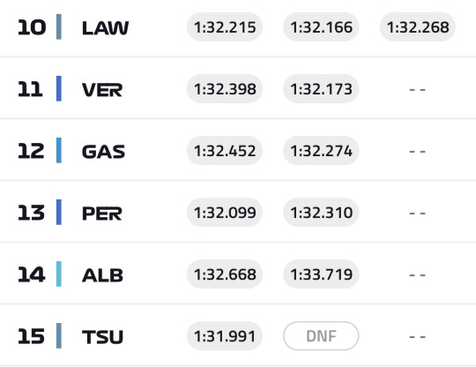This screenshot has width=476, height=367.
Task: Select ALB's 1:33.719 lap time
Action: tap(321, 274)
